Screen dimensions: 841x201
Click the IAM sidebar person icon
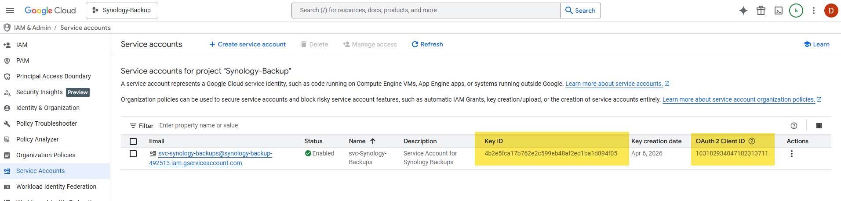(7, 45)
